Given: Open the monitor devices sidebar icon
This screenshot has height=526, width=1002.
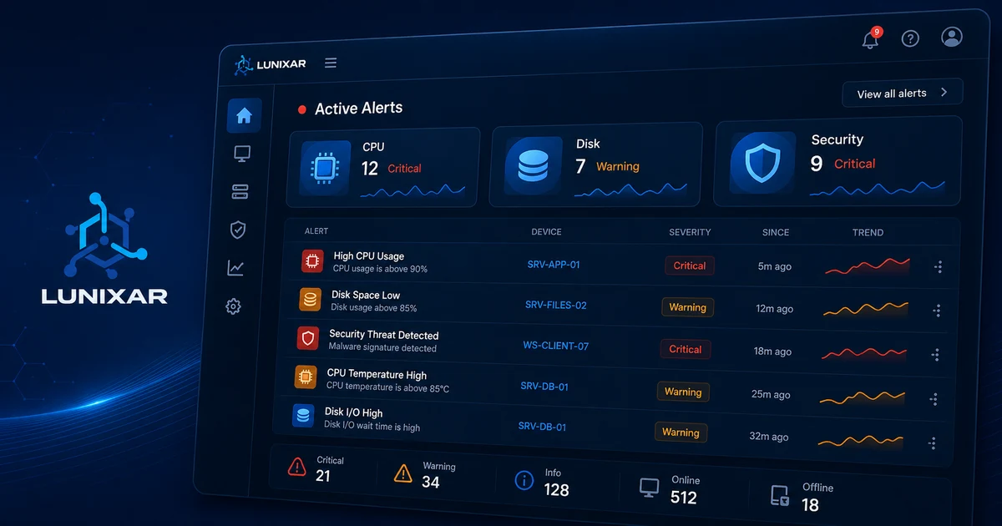Looking at the screenshot, I should [242, 154].
